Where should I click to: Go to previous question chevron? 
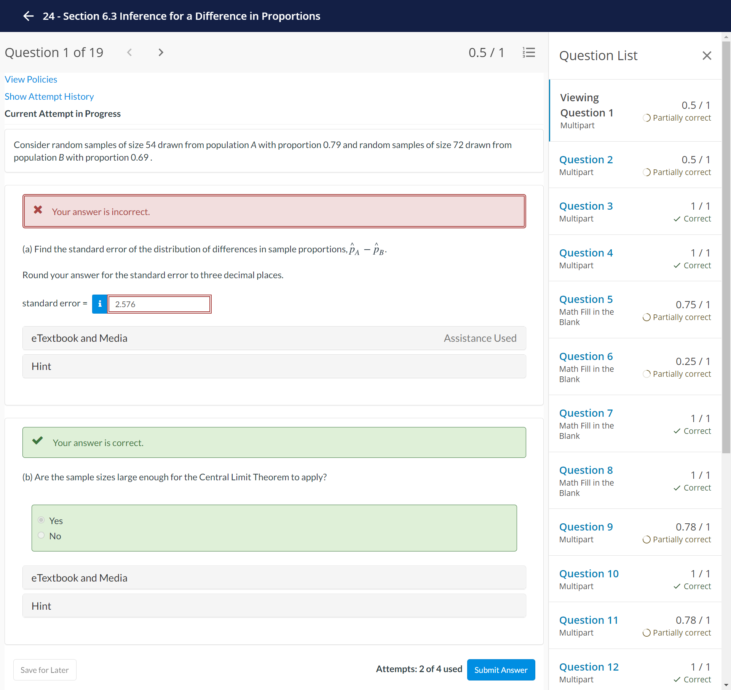[129, 53]
